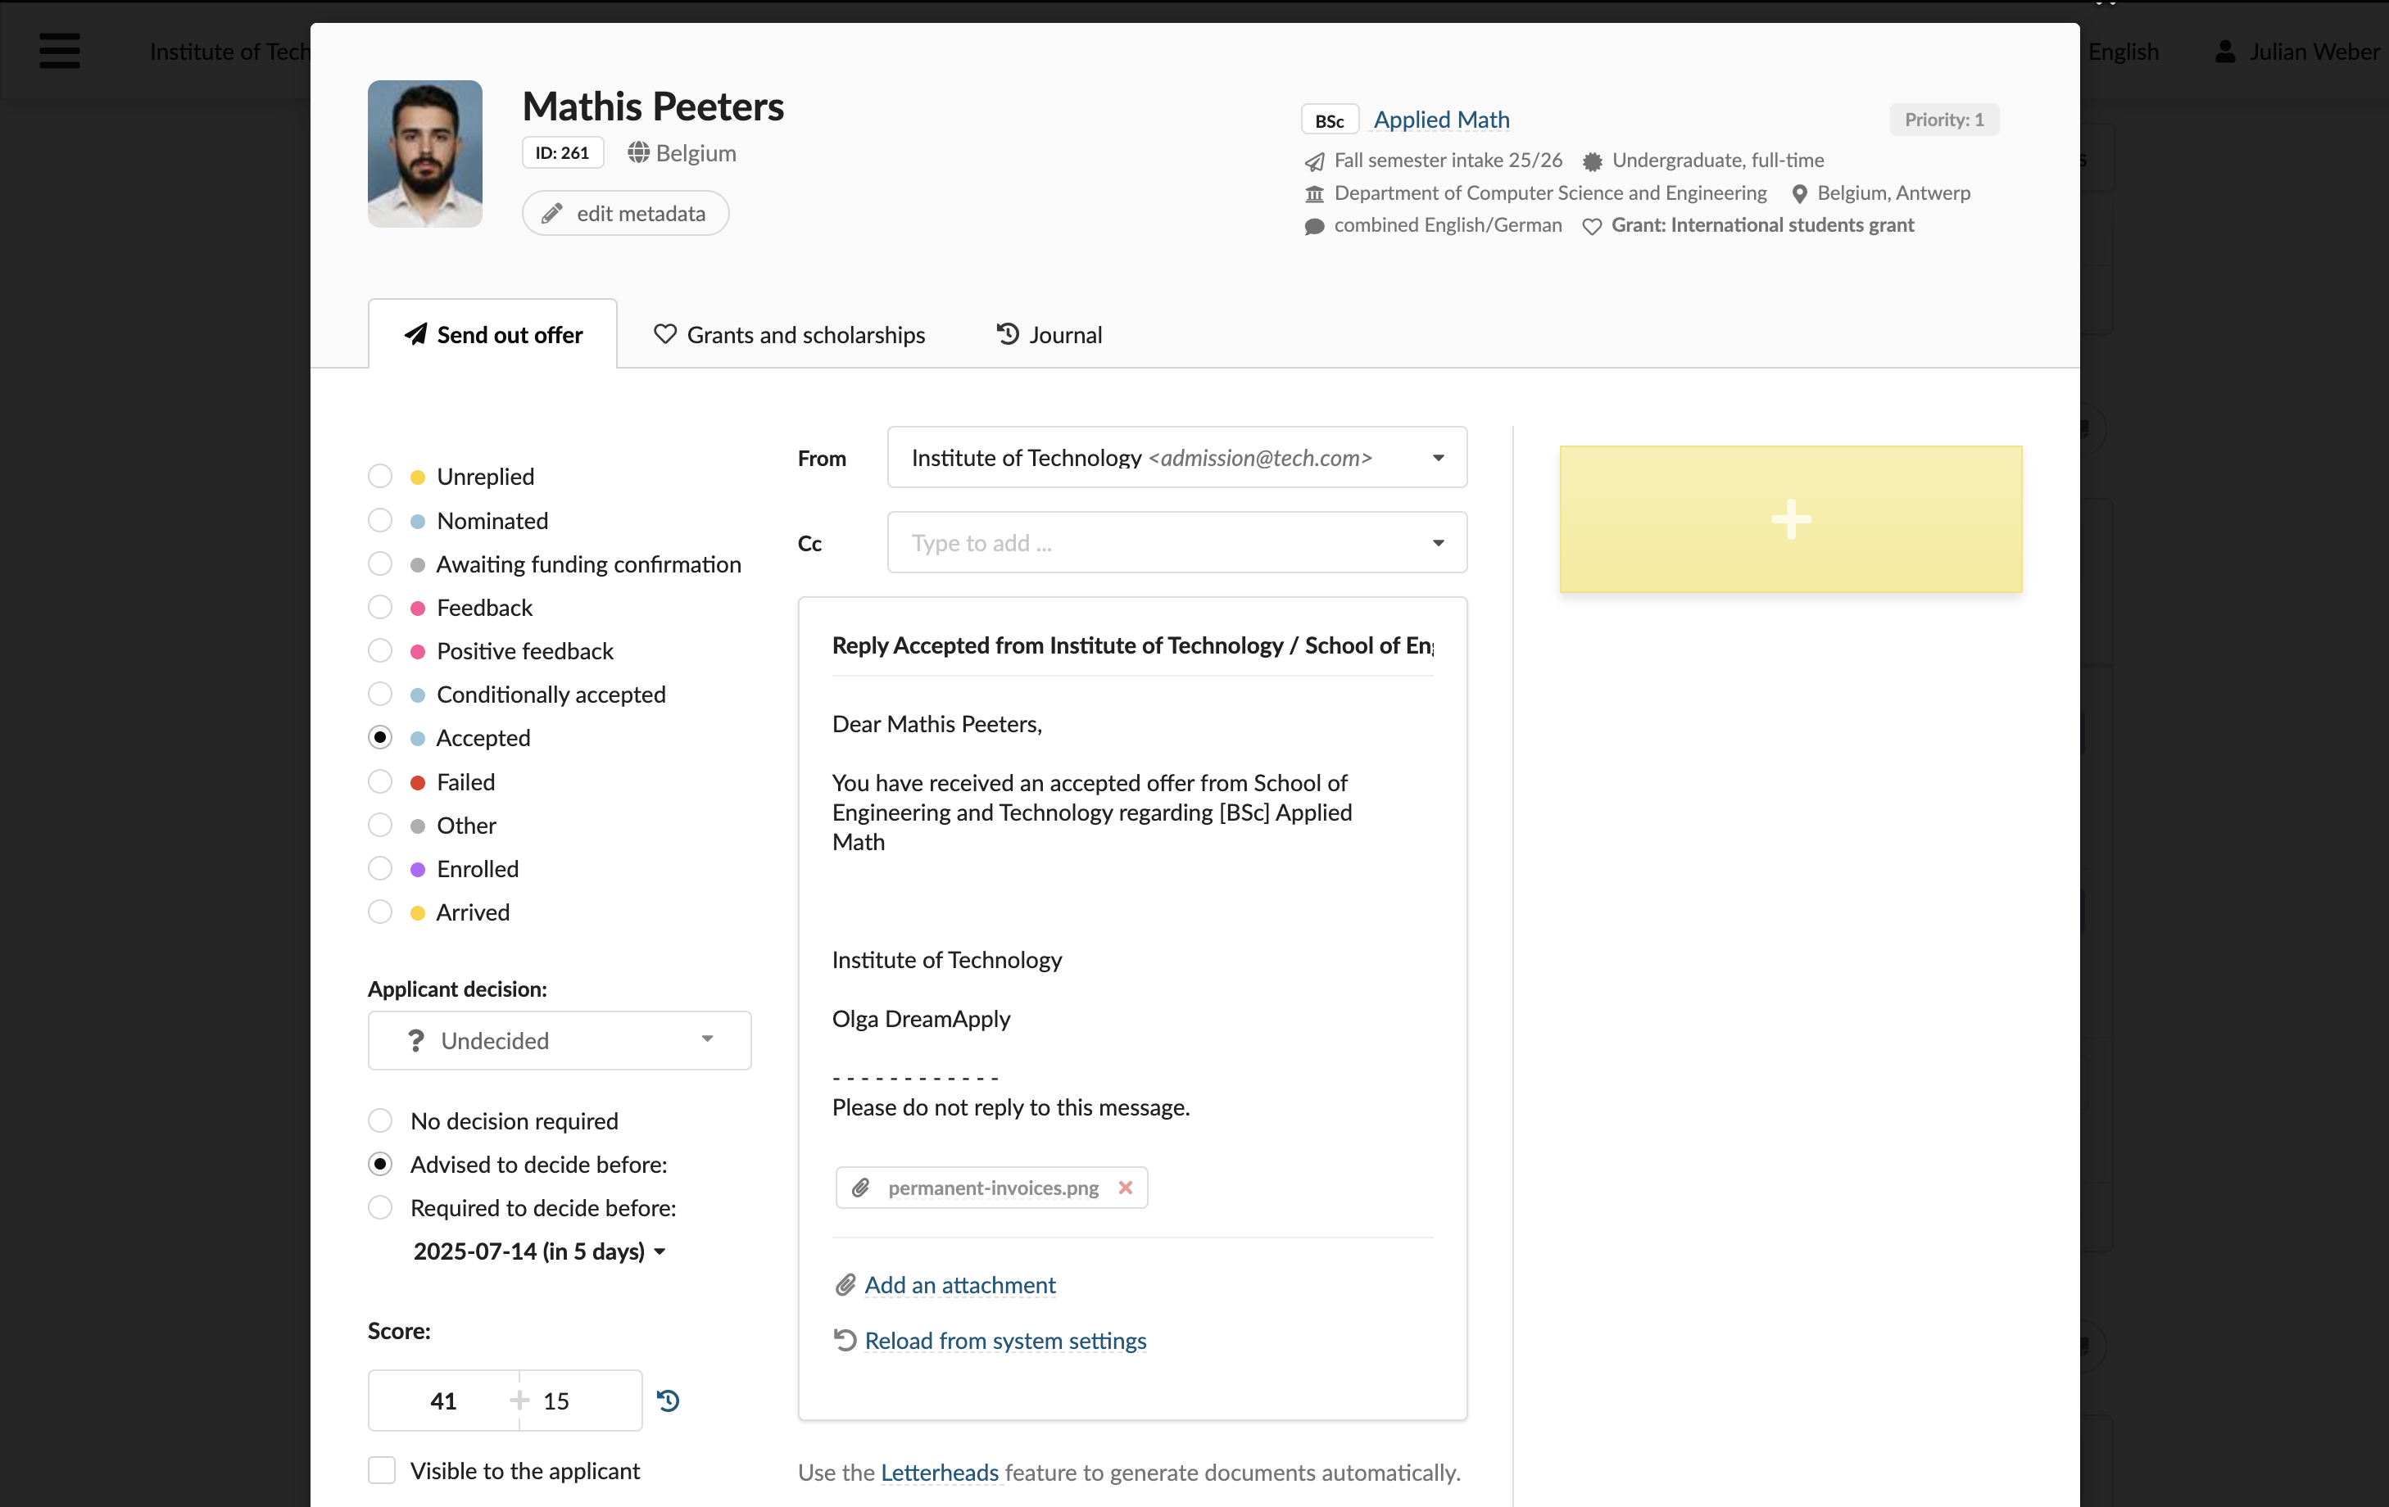Click the ID: 261 badge
The height and width of the screenshot is (1507, 2389).
click(x=563, y=153)
